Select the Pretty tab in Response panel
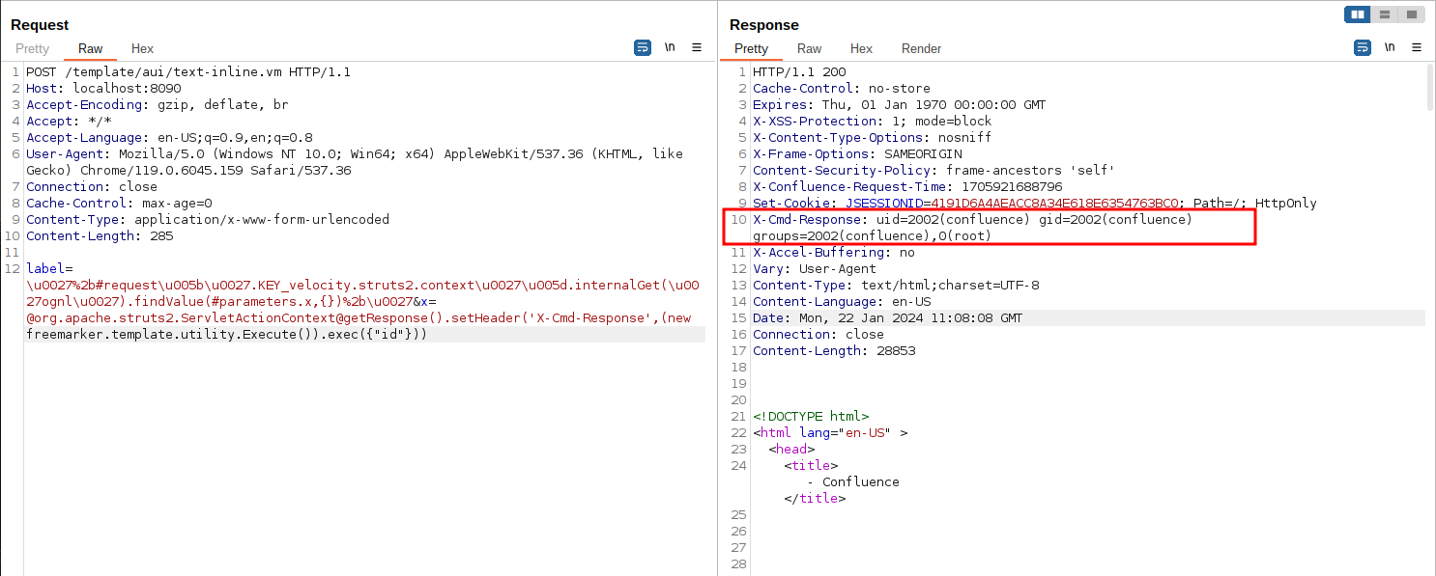 click(751, 48)
